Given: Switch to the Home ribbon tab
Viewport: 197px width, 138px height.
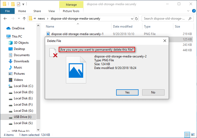Looking at the screenshot, I should coord(22,11).
